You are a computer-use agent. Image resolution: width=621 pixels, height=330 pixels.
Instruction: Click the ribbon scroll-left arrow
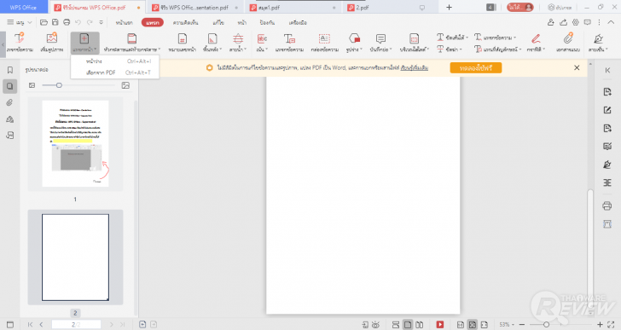3,44
